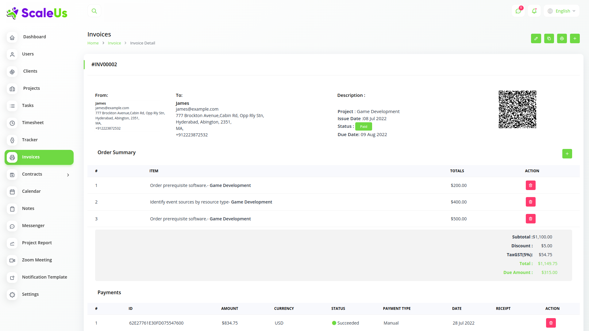Delete order item 2 with trash icon
The width and height of the screenshot is (589, 331).
[530, 202]
